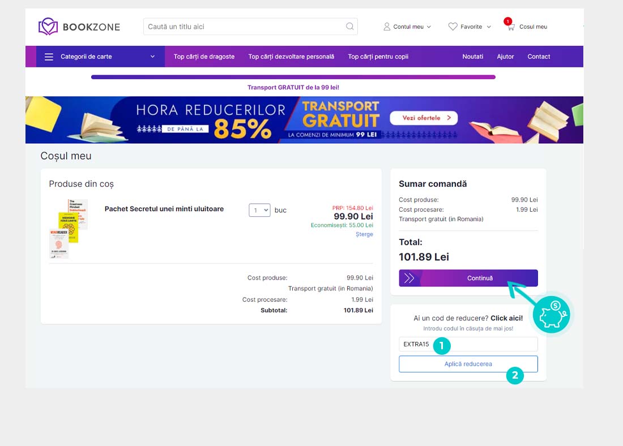Click the free transport progress bar

point(293,77)
